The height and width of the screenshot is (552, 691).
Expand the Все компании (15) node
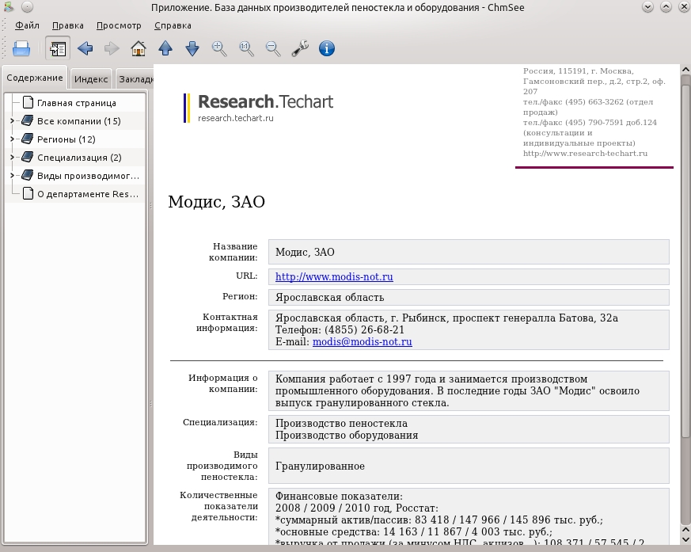(12, 121)
